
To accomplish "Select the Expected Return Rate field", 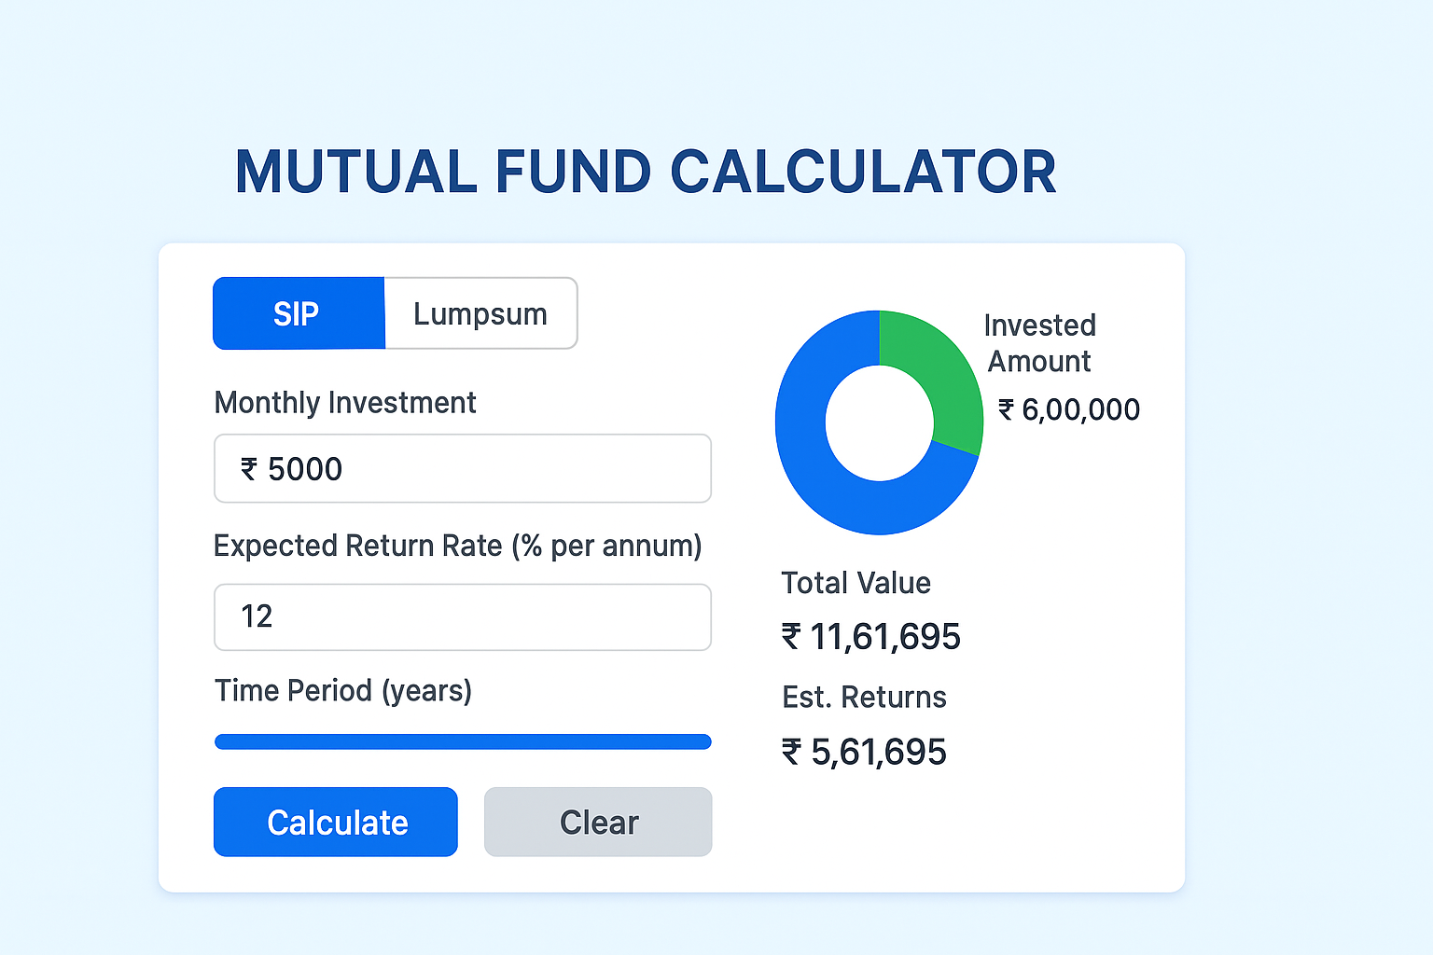I will pos(462,617).
